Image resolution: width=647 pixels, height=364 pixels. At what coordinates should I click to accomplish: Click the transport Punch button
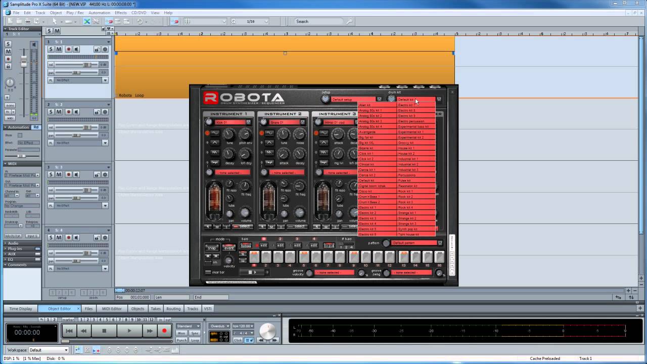[x=181, y=340]
